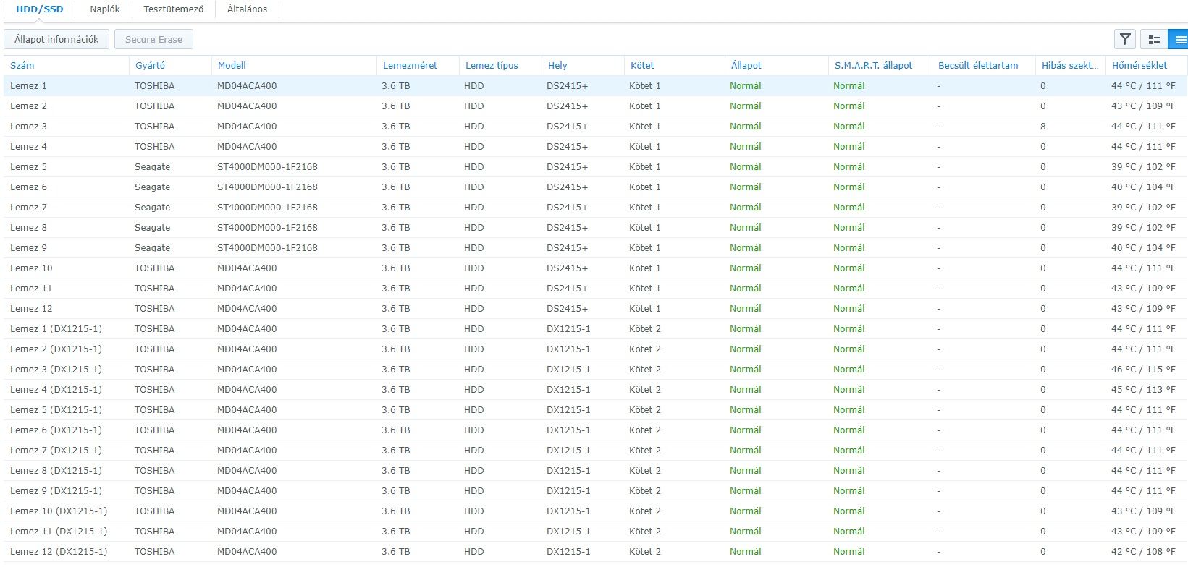Select the Lemez 6 row
This screenshot has height=575, width=1188.
click(x=596, y=187)
